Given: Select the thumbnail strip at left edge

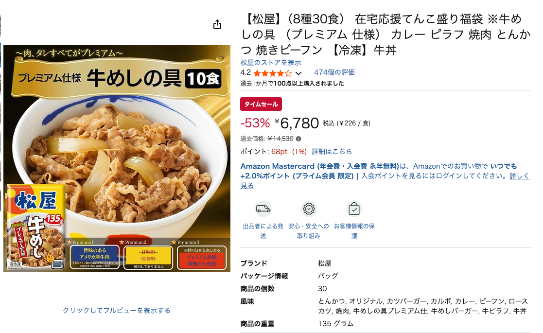Looking at the screenshot, I should coord(0,114).
